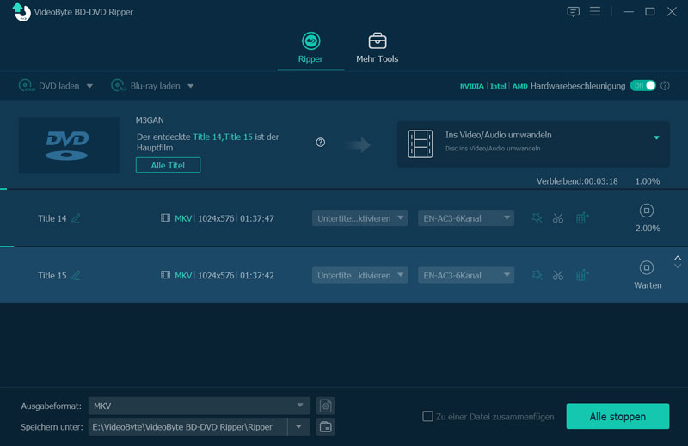This screenshot has height=446, width=688.
Task: Switch to the Mehr Tools tab
Action: [377, 47]
